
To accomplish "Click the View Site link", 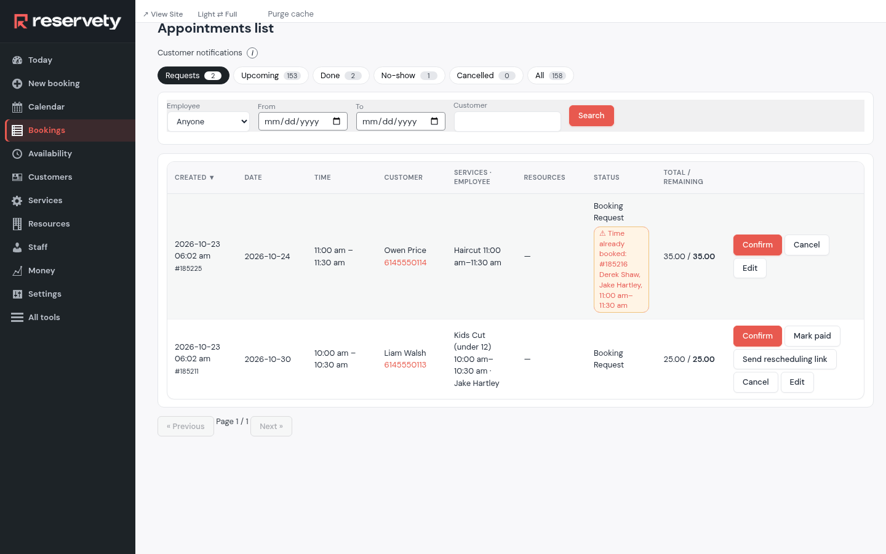I will 163,14.
